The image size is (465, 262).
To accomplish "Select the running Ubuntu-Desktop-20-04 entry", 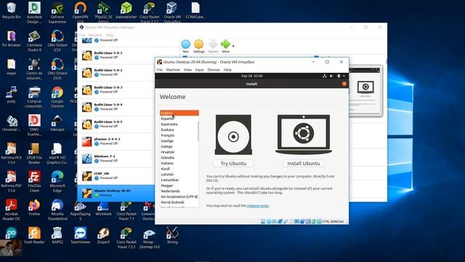I will (x=116, y=193).
